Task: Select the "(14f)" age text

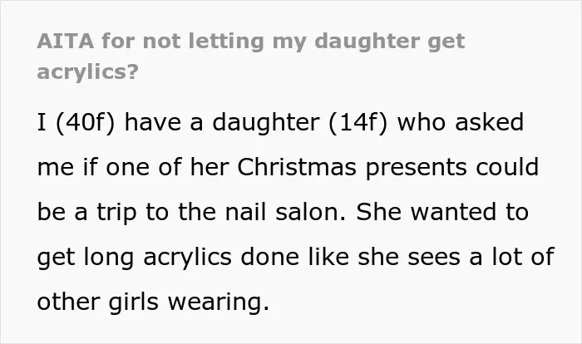Action: click(x=358, y=122)
